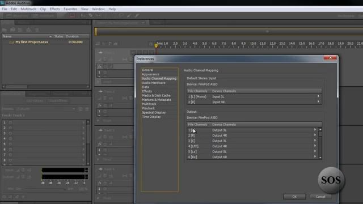Confirm Preferences with the OK button

click(x=294, y=197)
